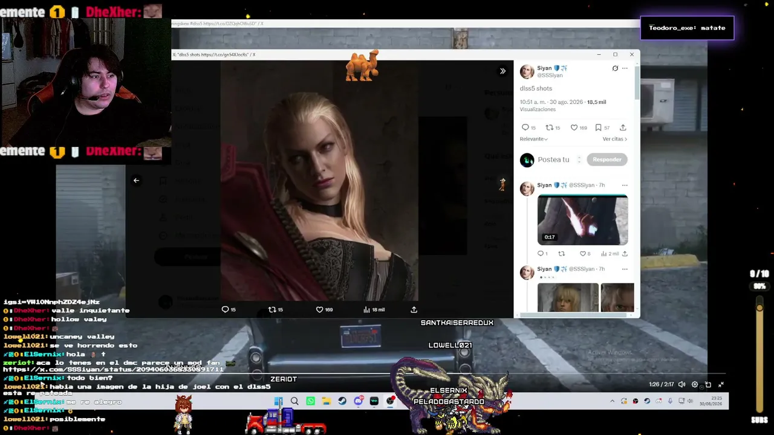Viewport: 774px width, 435px height.
Task: Open Grok icon next to tweet options
Action: (x=615, y=68)
